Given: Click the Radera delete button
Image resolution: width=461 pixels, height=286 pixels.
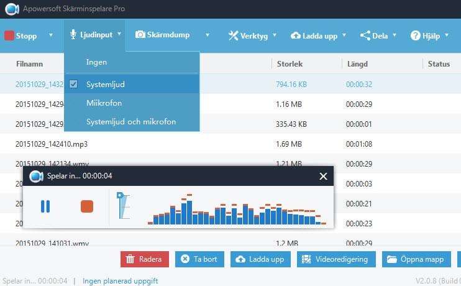Looking at the screenshot, I should click(x=144, y=259).
